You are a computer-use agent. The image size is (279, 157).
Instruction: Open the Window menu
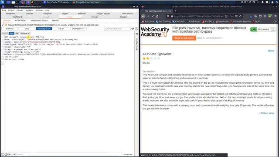(x=39, y=10)
